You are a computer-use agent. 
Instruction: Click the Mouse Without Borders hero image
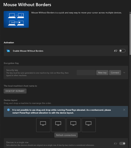(x=16, y=19)
